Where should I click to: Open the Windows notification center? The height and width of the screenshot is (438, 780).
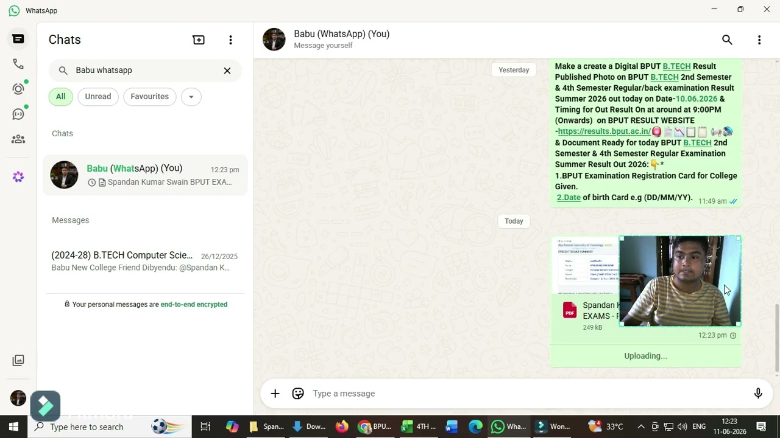point(761,427)
